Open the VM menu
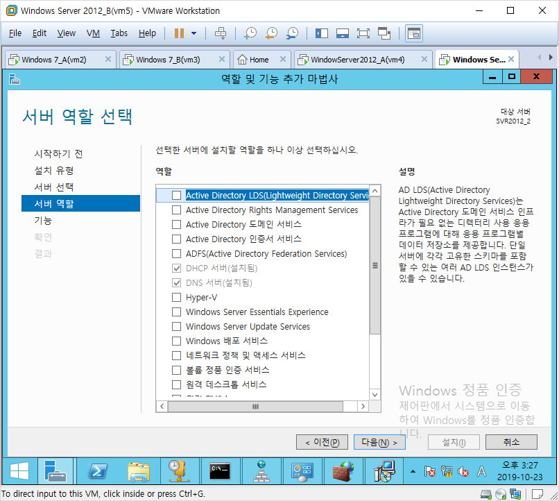This screenshot has height=501, width=559. click(93, 33)
